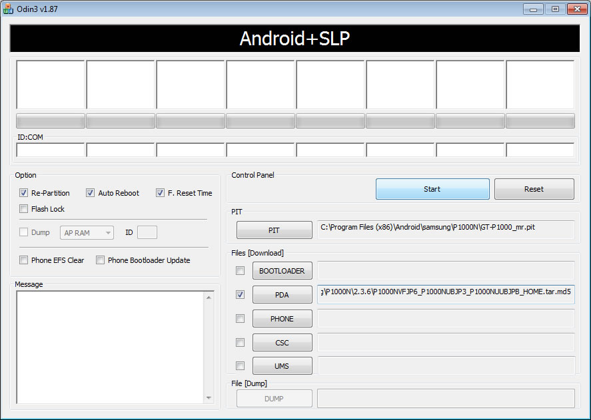The height and width of the screenshot is (420, 591).
Task: Click the Android+SLP banner
Action: coord(295,39)
